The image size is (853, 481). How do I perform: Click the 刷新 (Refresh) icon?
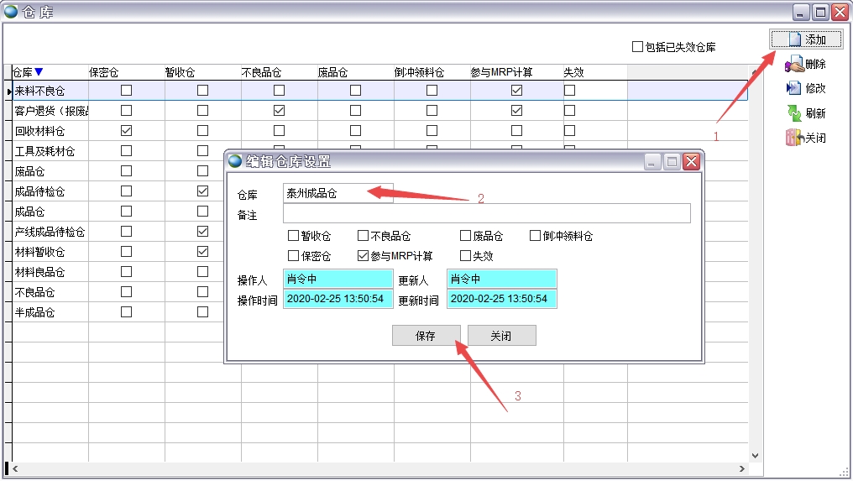(x=794, y=113)
